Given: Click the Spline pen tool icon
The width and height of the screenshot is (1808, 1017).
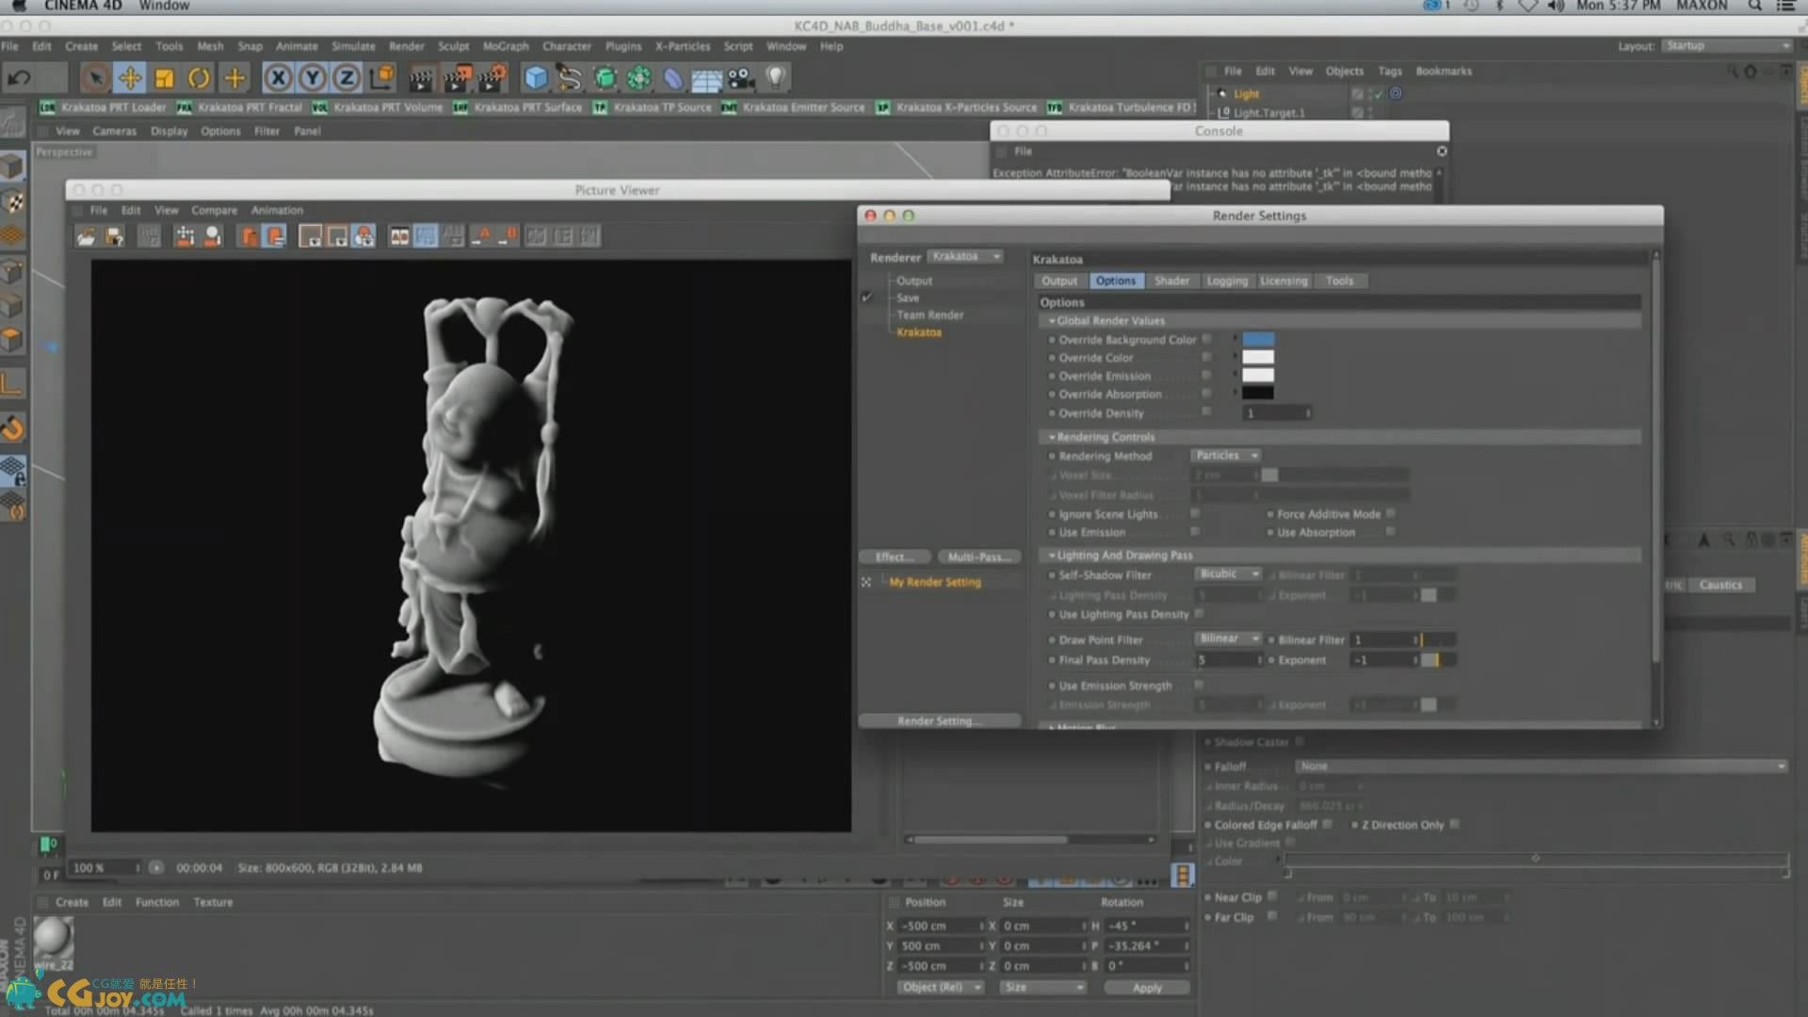Looking at the screenshot, I should [x=570, y=78].
